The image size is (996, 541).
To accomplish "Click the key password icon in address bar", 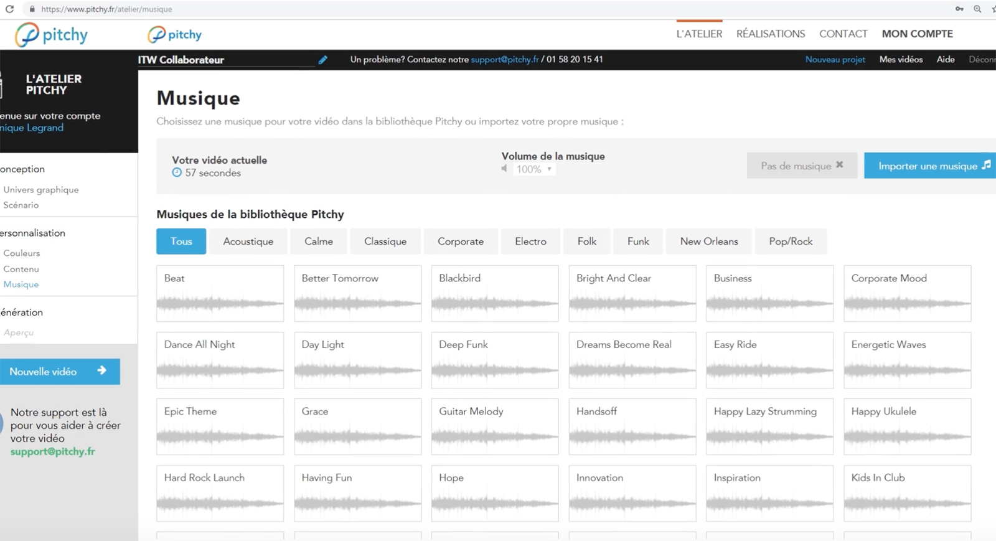I will (959, 9).
